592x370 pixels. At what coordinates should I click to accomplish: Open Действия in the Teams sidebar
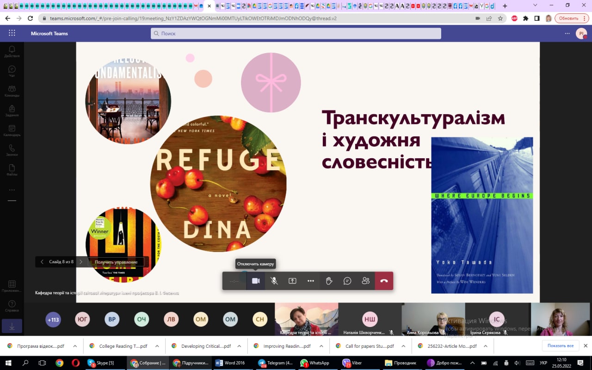(12, 51)
